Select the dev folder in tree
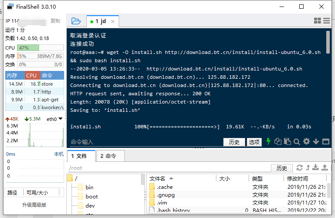 (90, 206)
